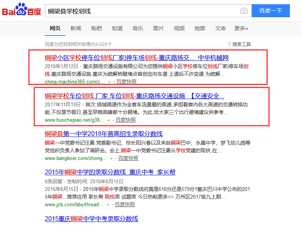
Task: Open result 铜梁小区学校停车位划线厂家
Action: [136, 57]
